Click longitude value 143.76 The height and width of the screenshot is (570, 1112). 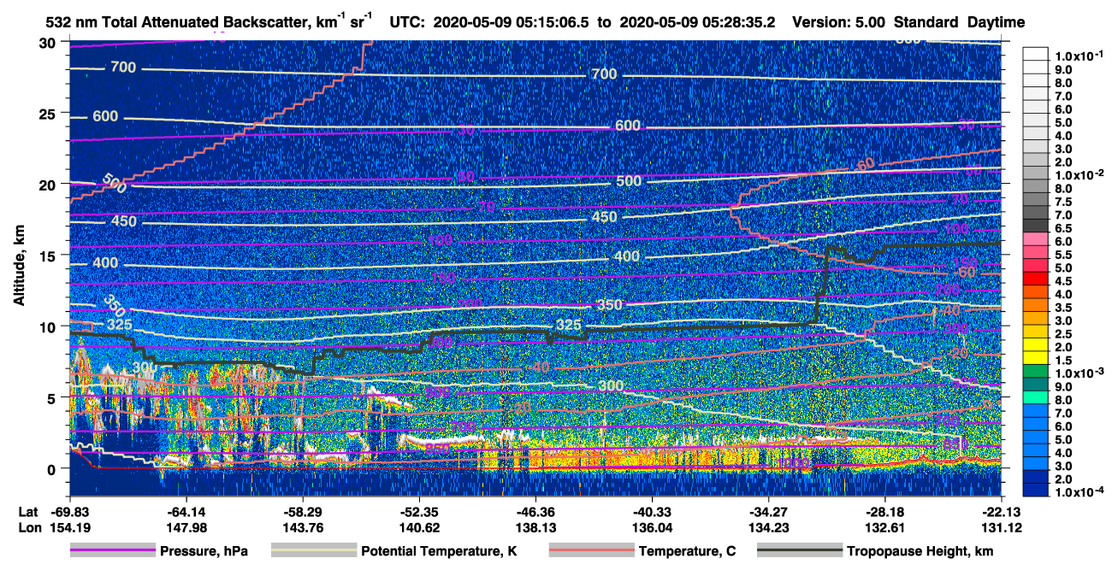click(303, 527)
